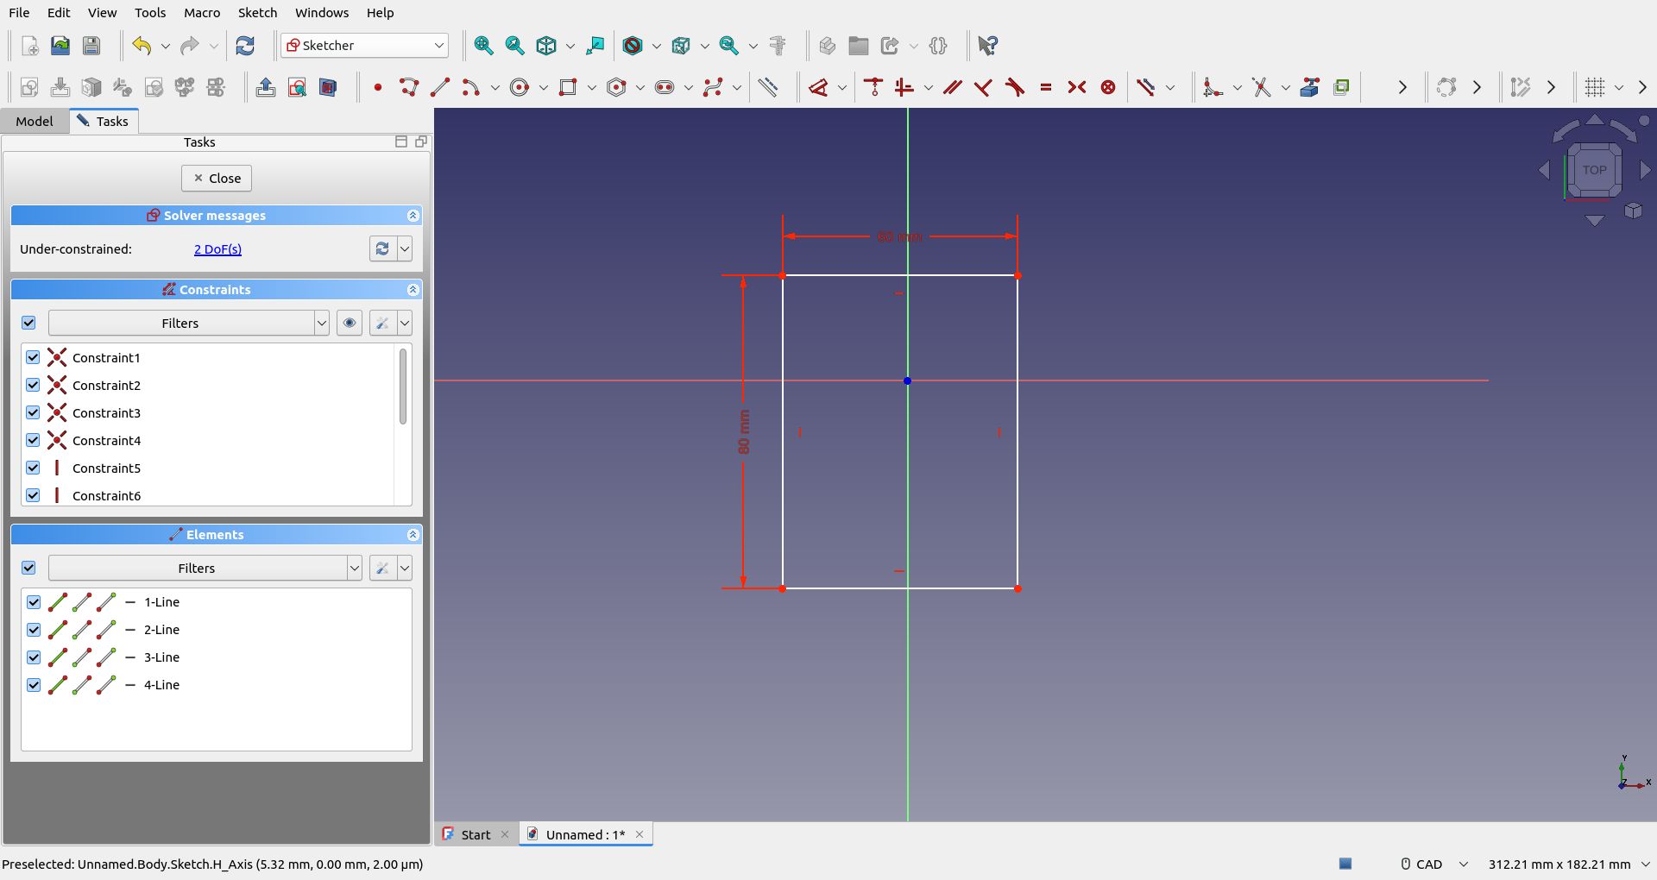Viewport: 1657px width, 880px height.
Task: Open the Undo history dropdown arrow
Action: click(165, 46)
